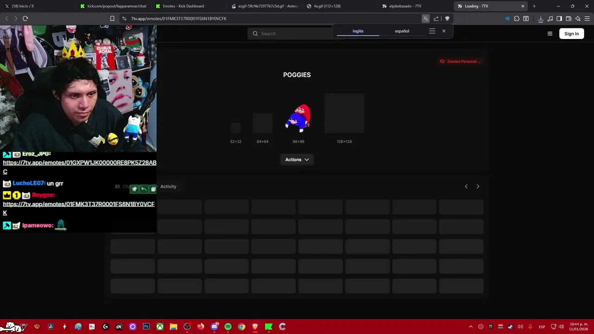
Task: Reload the page with the browser refresh icon
Action: pyautogui.click(x=25, y=19)
